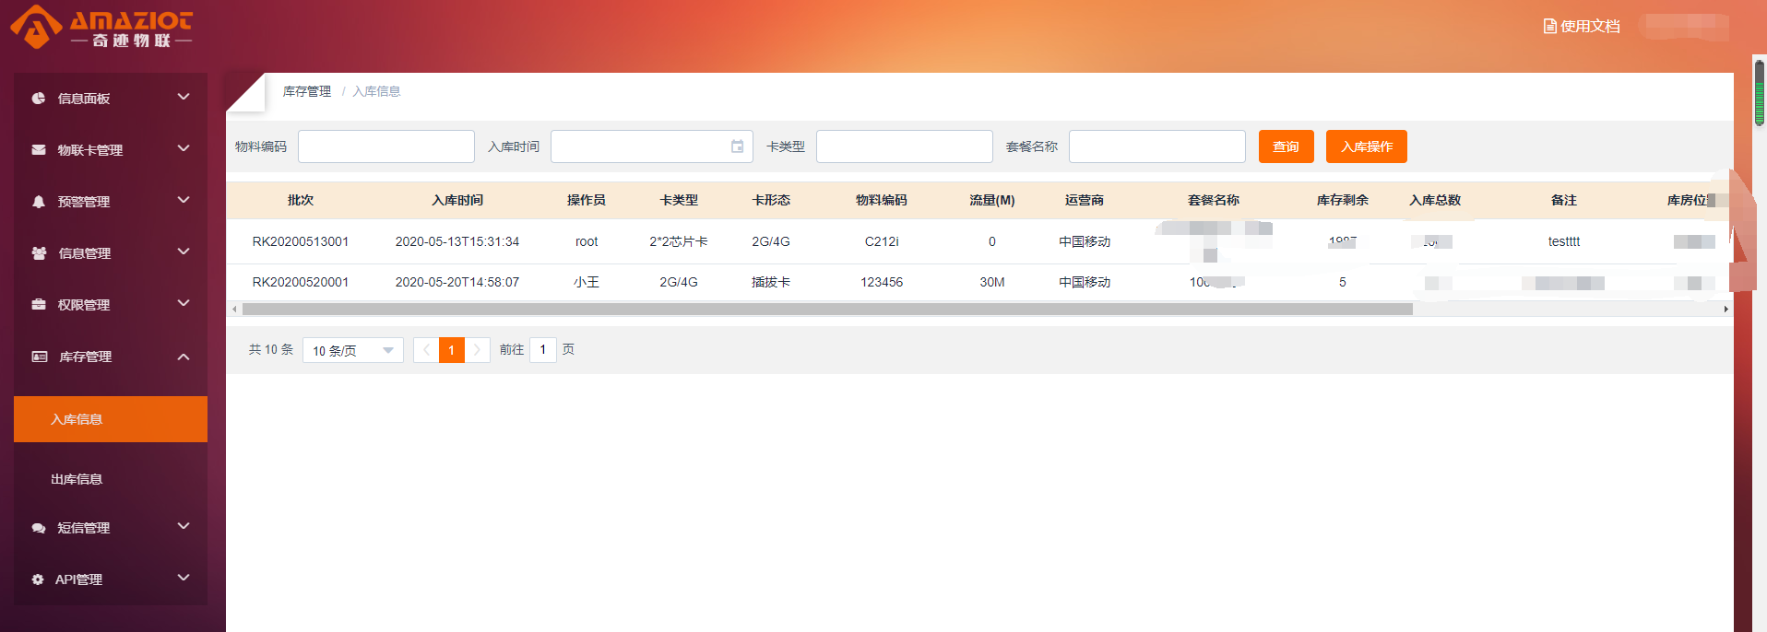Go to the next page arrow
The width and height of the screenshot is (1767, 632).
477,350
